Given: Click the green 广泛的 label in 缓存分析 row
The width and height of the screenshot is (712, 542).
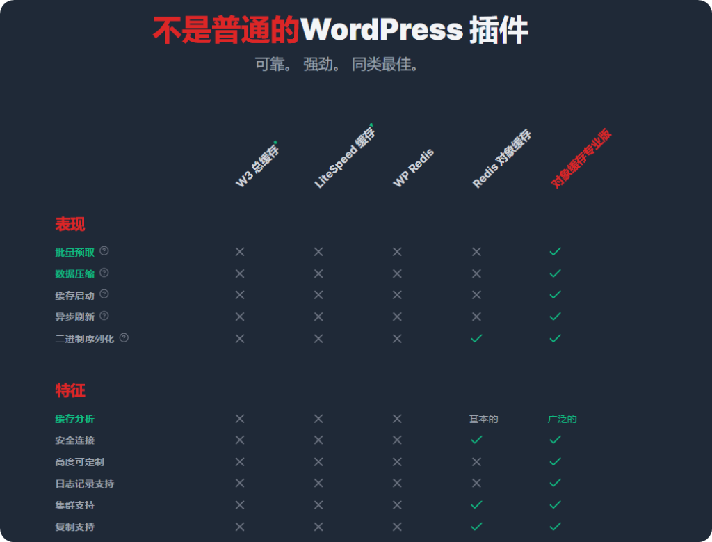Looking at the screenshot, I should pos(562,419).
